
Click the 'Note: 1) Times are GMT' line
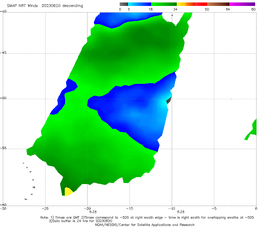147,218
